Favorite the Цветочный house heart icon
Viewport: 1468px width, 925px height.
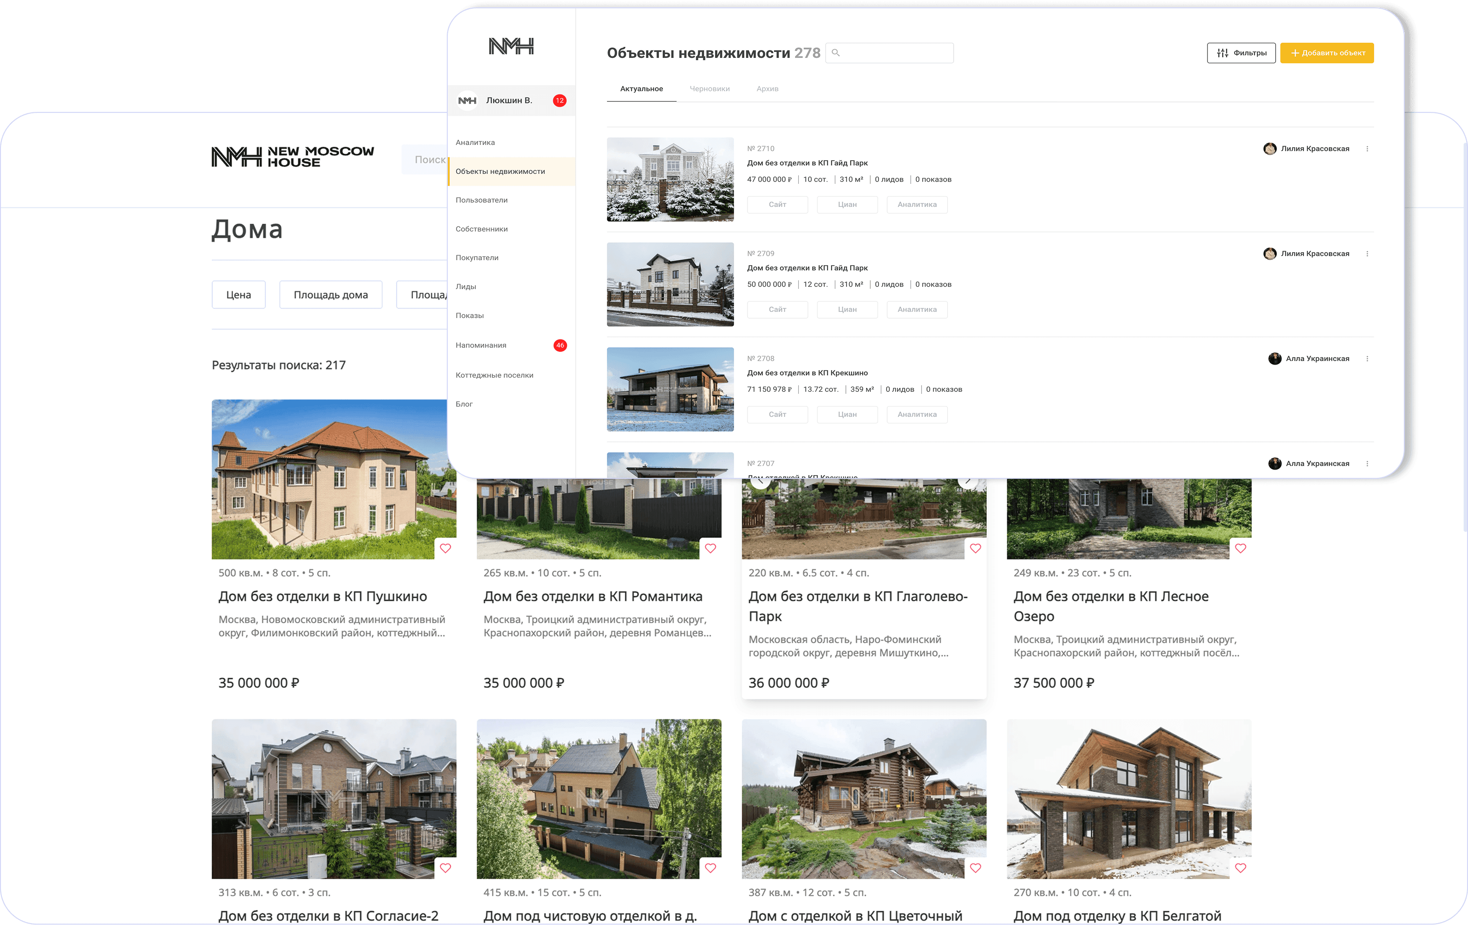point(975,868)
